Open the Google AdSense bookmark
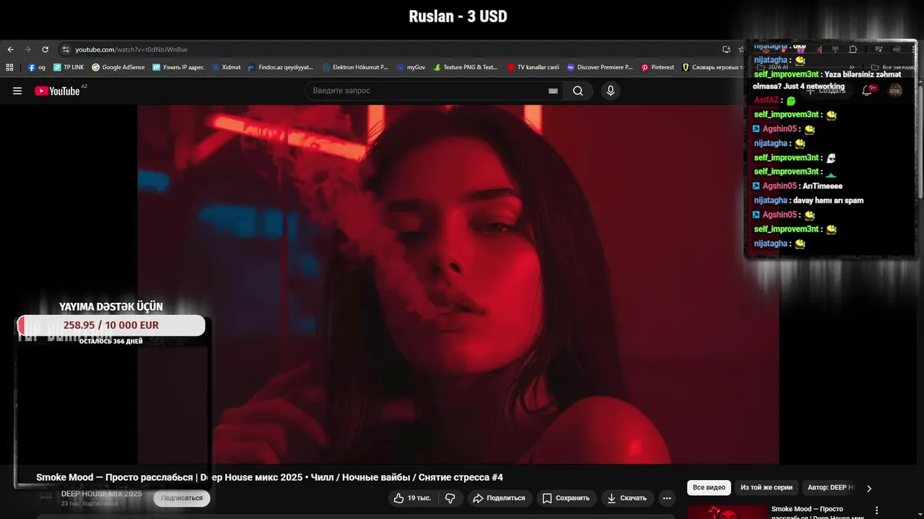The width and height of the screenshot is (924, 519). click(118, 67)
